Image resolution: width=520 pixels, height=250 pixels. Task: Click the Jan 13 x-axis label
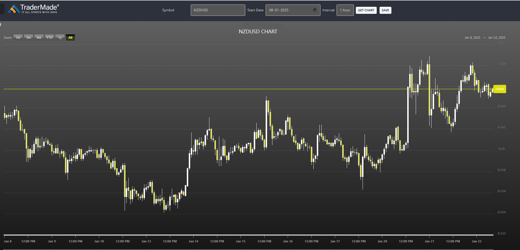[x=146, y=241]
